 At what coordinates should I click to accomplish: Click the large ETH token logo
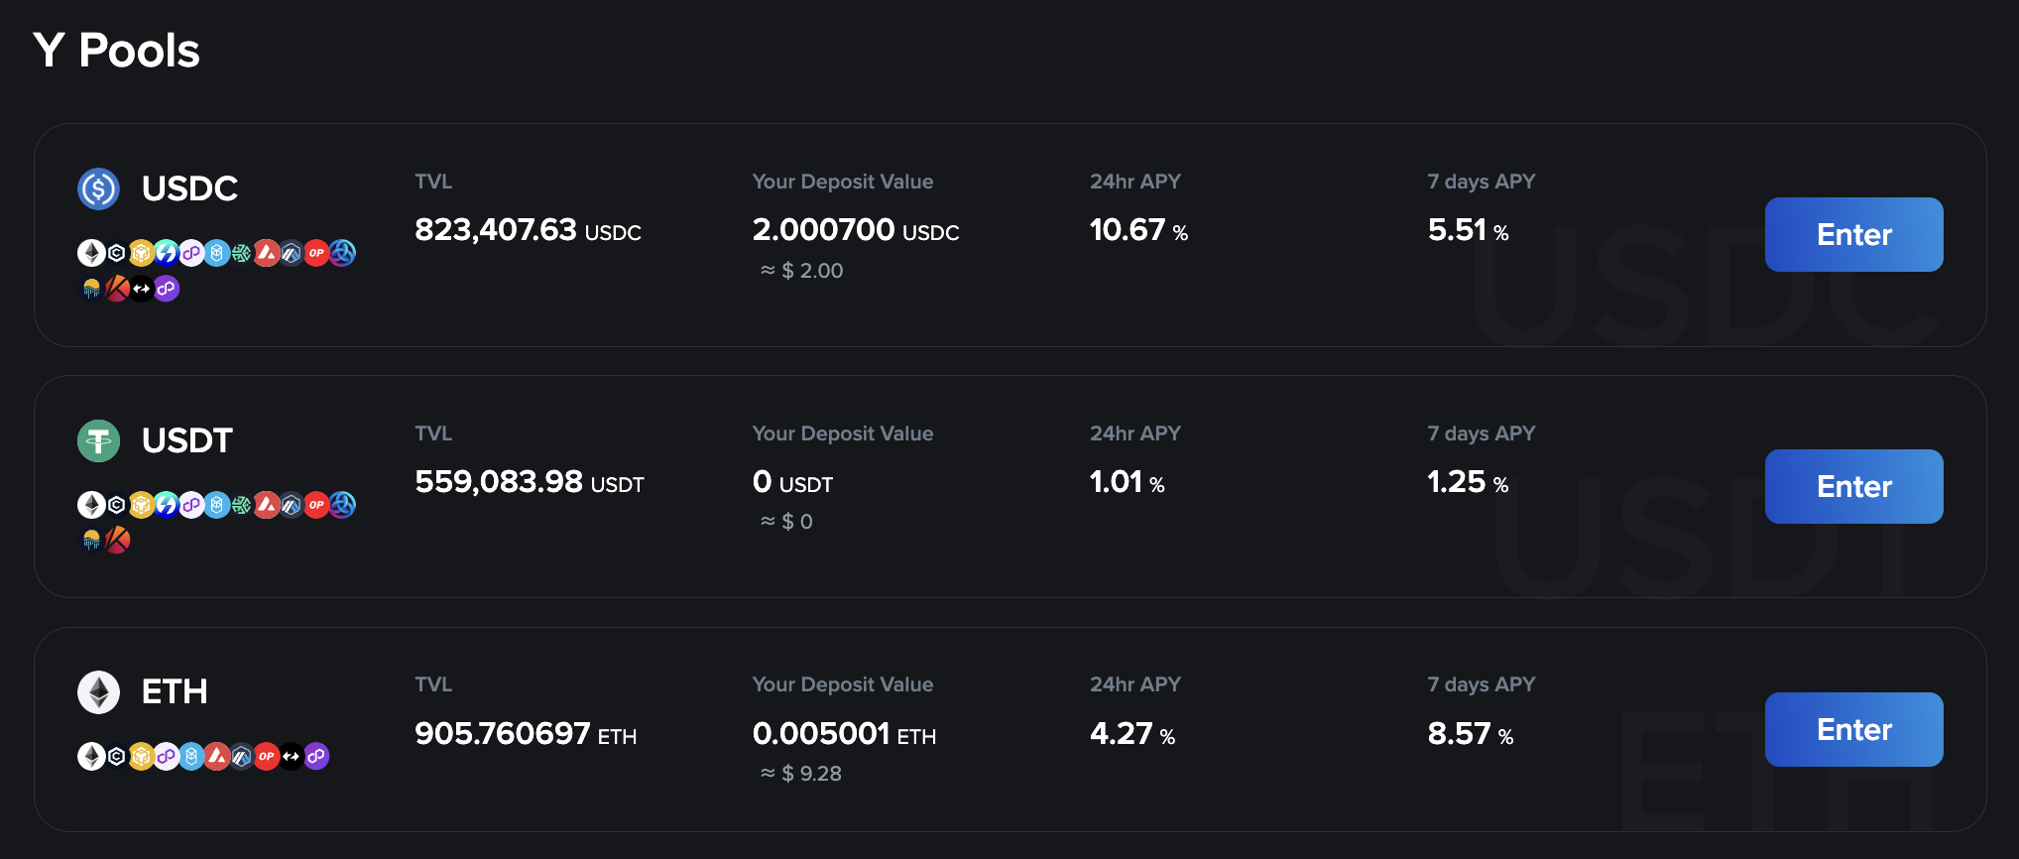click(98, 692)
